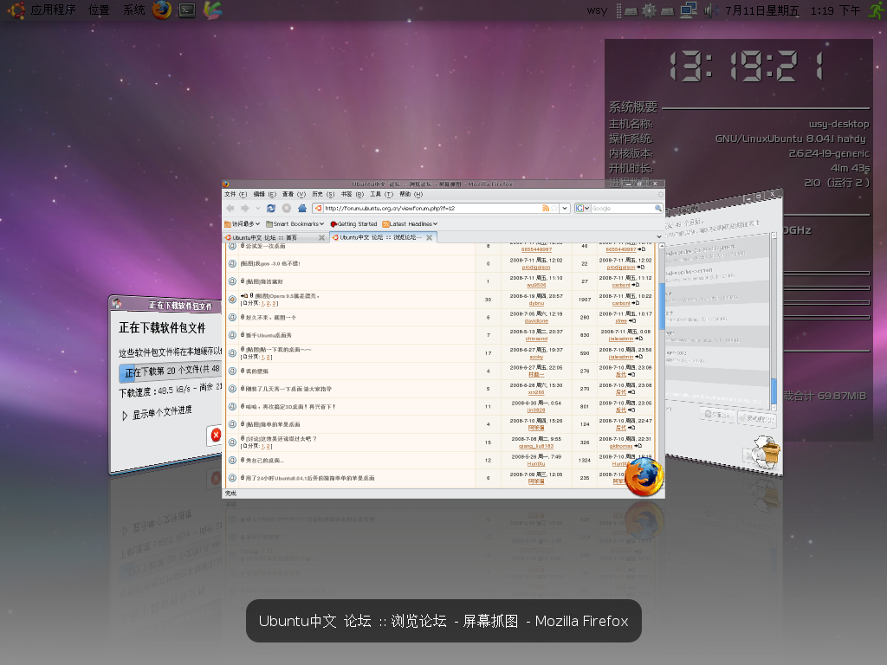
Task: Open the 工具 (T) menu in Firefox
Action: click(x=381, y=194)
